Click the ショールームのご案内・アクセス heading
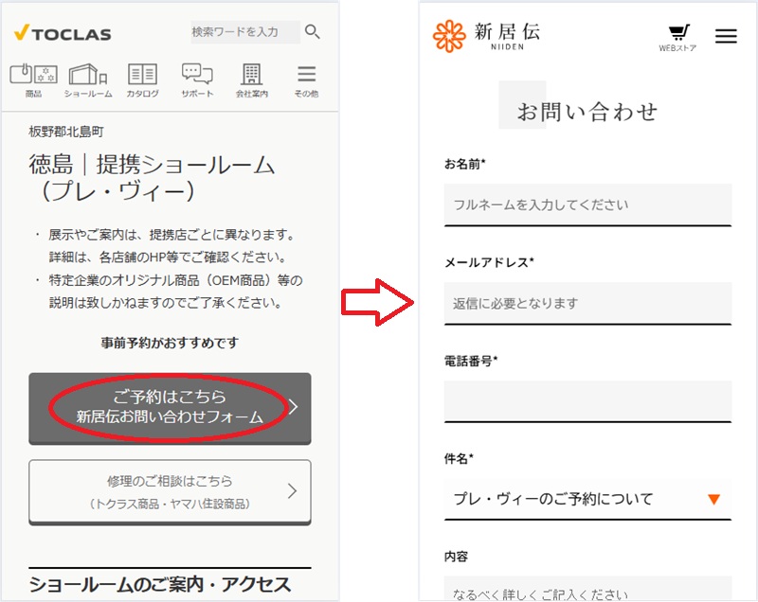This screenshot has height=602, width=758. click(x=160, y=585)
